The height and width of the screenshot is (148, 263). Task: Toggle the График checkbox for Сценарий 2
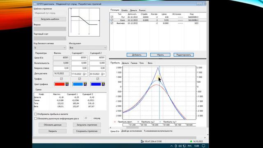click(x=98, y=79)
